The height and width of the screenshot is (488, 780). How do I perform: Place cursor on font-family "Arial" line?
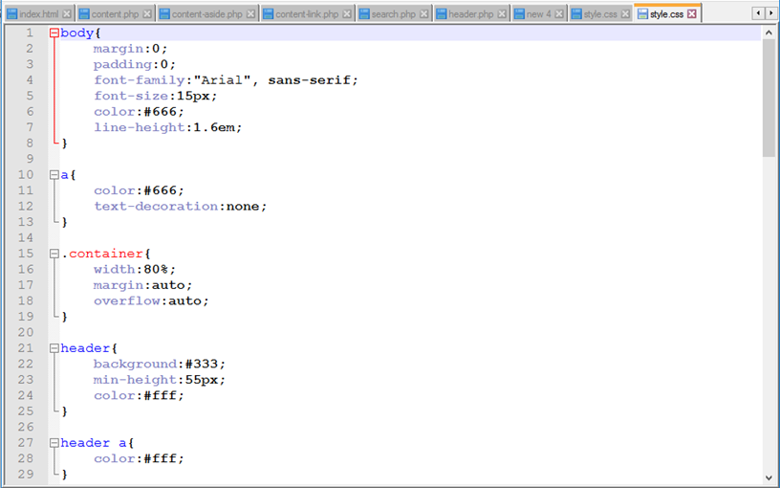tap(226, 80)
